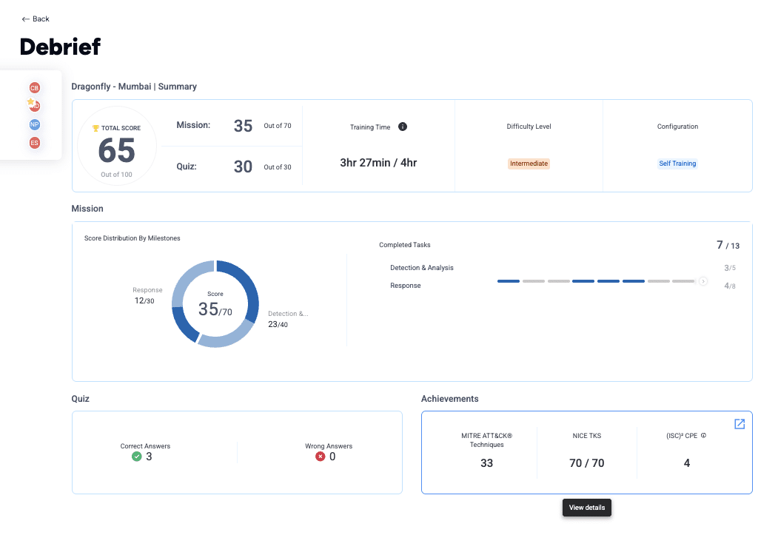Click the red Wrong Answers cross icon
Screen dimensions: 778x535
point(320,457)
